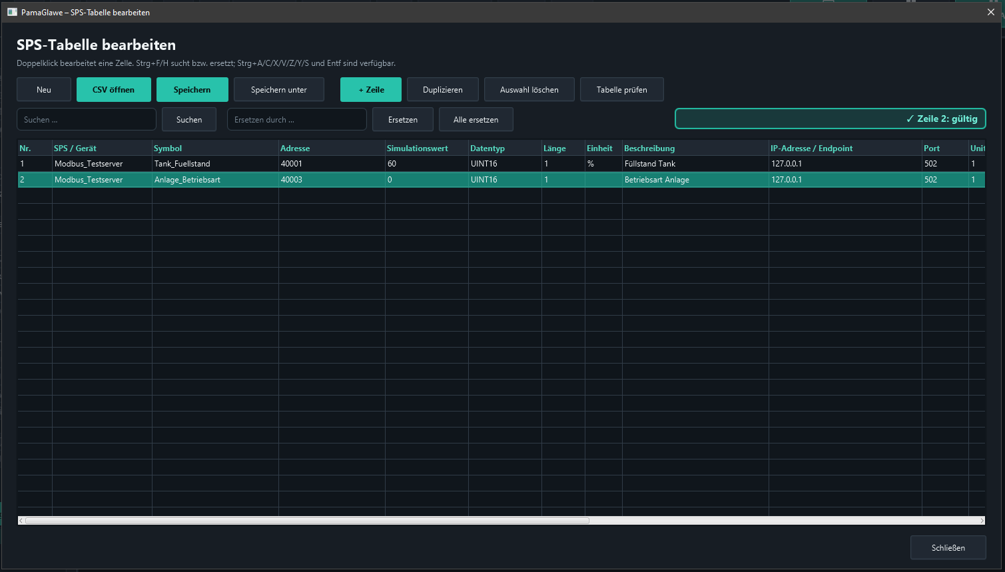The height and width of the screenshot is (572, 1005).
Task: Click the IP-Adresse / Endpoint column header
Action: tap(845, 148)
